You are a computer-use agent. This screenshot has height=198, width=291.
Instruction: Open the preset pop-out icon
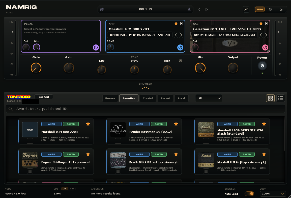pyautogui.click(x=102, y=9)
